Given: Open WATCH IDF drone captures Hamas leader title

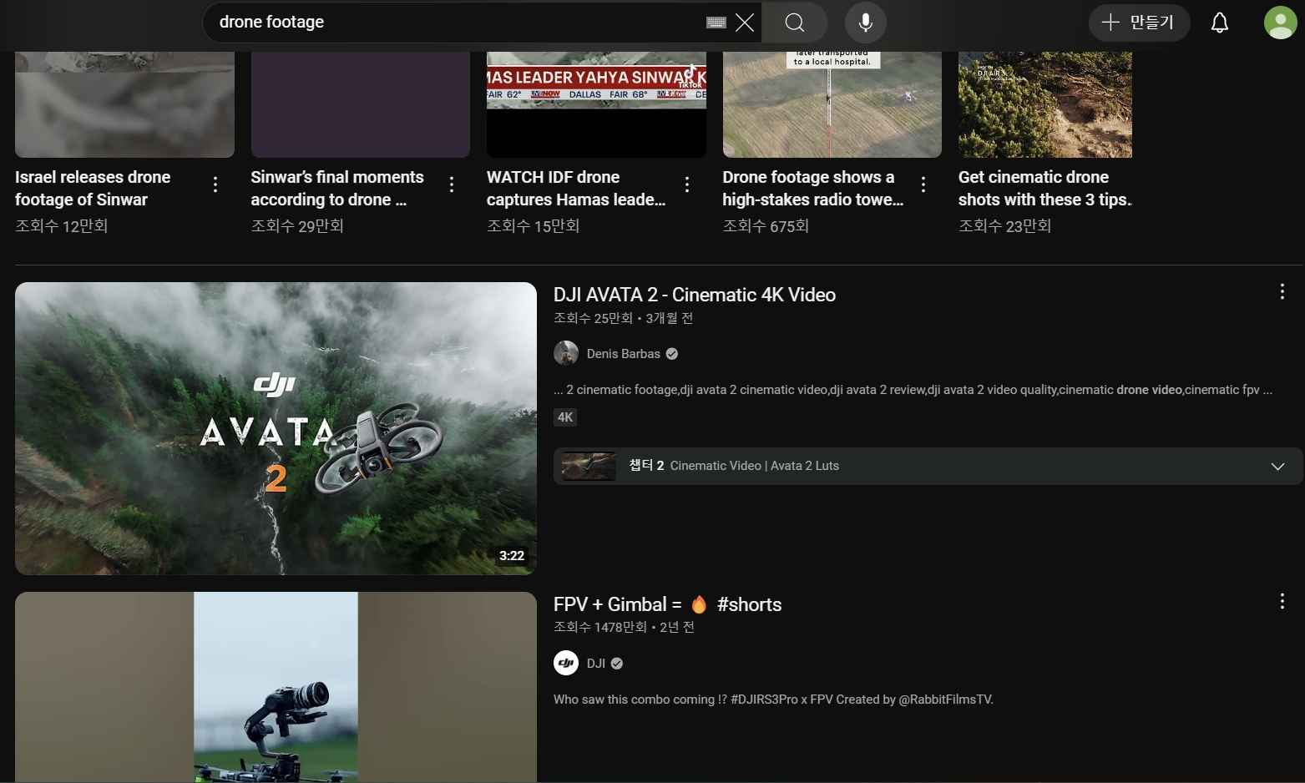Looking at the screenshot, I should [x=576, y=188].
